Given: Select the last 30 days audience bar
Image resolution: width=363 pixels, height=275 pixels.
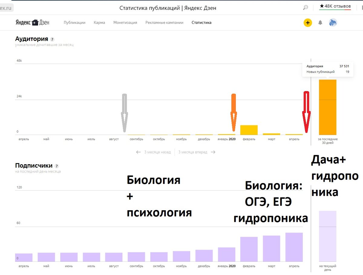Looking at the screenshot, I should pyautogui.click(x=328, y=107).
